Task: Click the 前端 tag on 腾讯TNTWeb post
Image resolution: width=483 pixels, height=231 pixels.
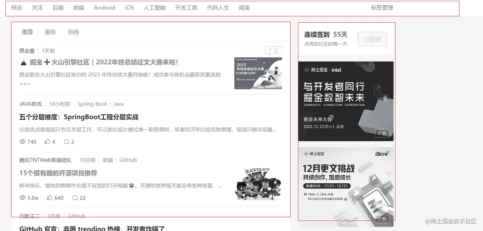Action: (x=108, y=160)
